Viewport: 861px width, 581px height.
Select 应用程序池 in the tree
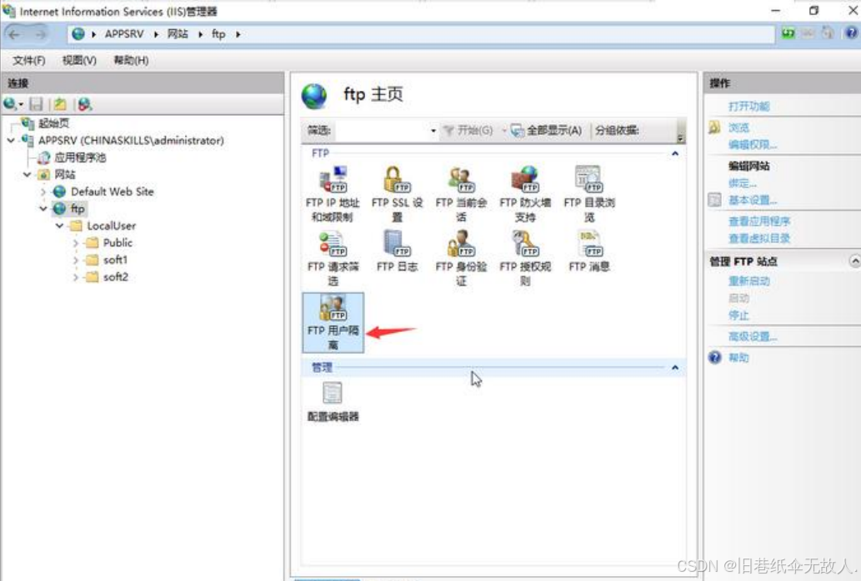[x=80, y=158]
